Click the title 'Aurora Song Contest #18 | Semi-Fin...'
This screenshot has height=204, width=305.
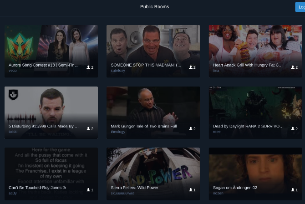point(43,65)
